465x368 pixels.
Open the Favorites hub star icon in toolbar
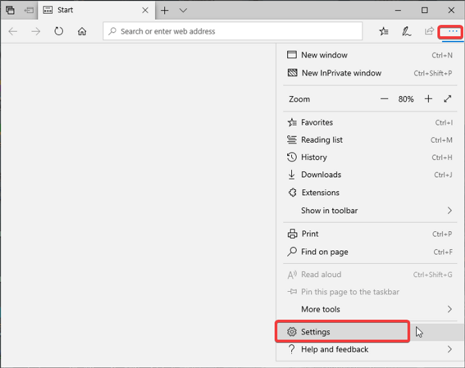[x=384, y=31]
